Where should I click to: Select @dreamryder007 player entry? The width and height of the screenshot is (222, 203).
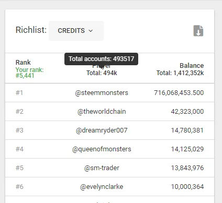tap(102, 130)
